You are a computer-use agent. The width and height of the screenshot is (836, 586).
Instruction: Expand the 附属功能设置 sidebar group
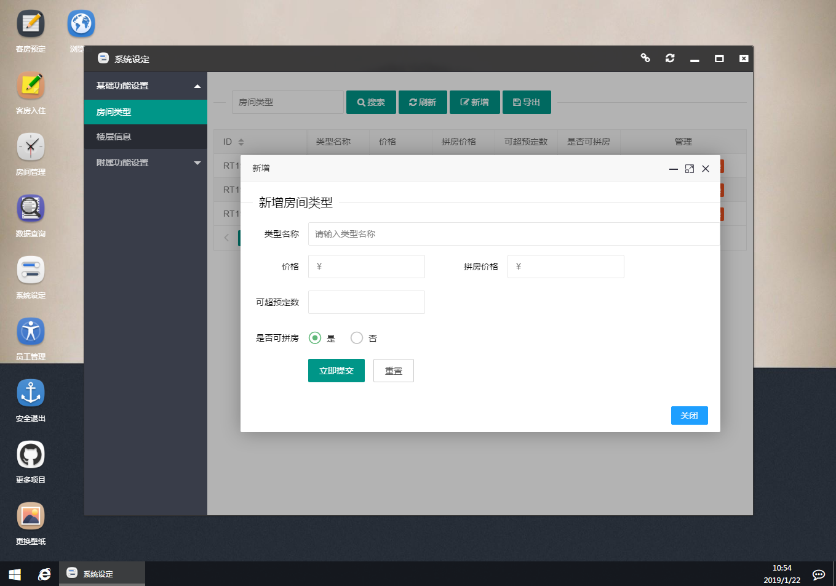pyautogui.click(x=146, y=163)
